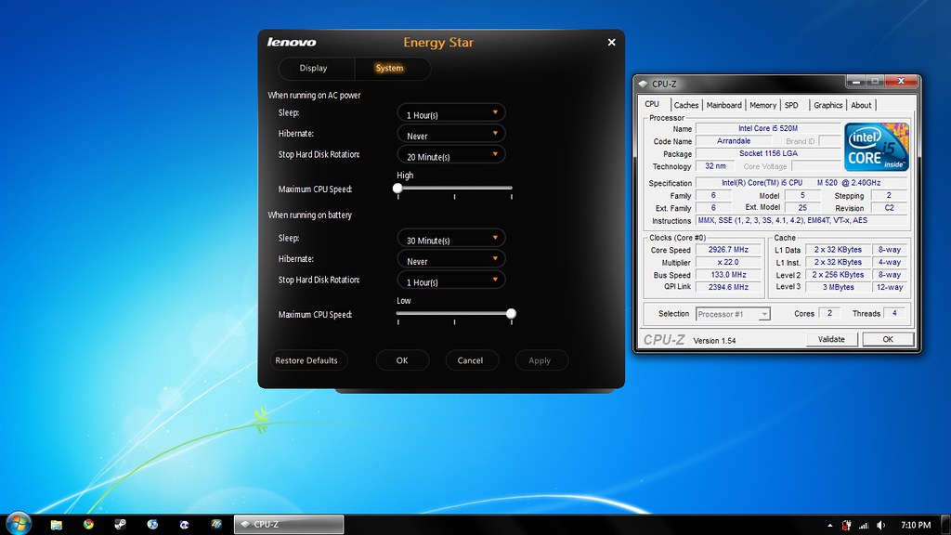Open Google Chrome from the taskbar
The height and width of the screenshot is (535, 951).
point(88,525)
